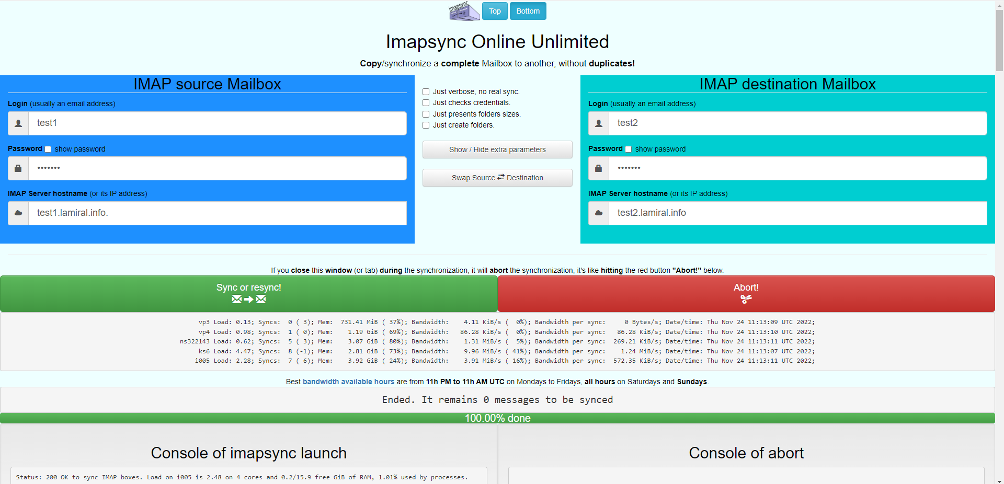Viewport: 1004px width, 484px height.
Task: Click the user icon beside destination login field
Action: [x=598, y=123]
